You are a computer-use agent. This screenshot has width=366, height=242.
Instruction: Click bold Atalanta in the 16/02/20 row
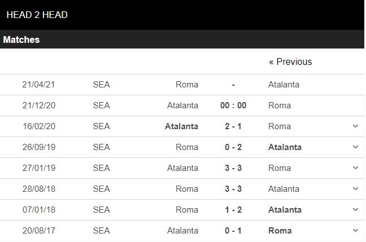tap(181, 126)
